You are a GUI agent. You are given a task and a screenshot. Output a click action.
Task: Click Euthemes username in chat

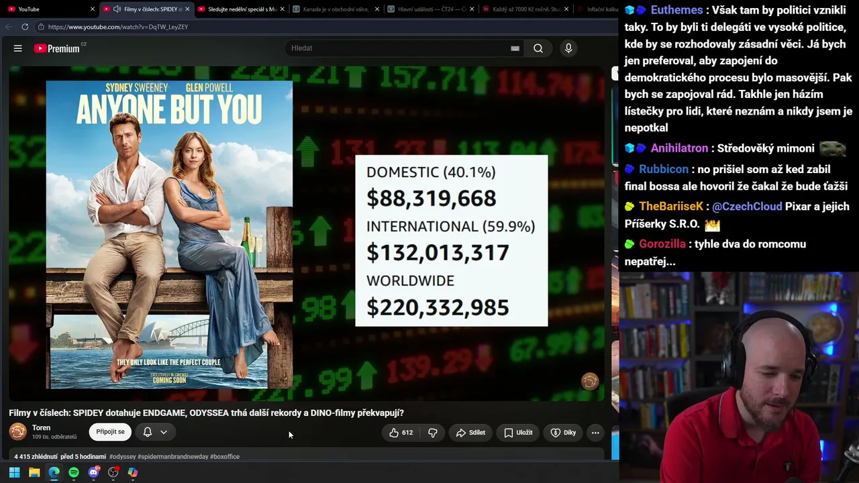coord(677,10)
